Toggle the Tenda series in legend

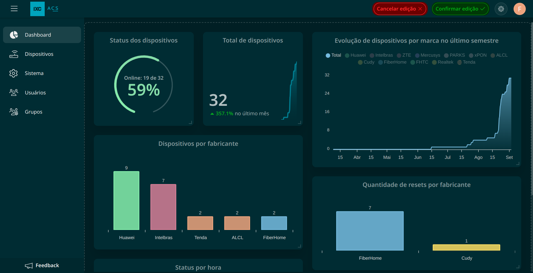point(466,62)
